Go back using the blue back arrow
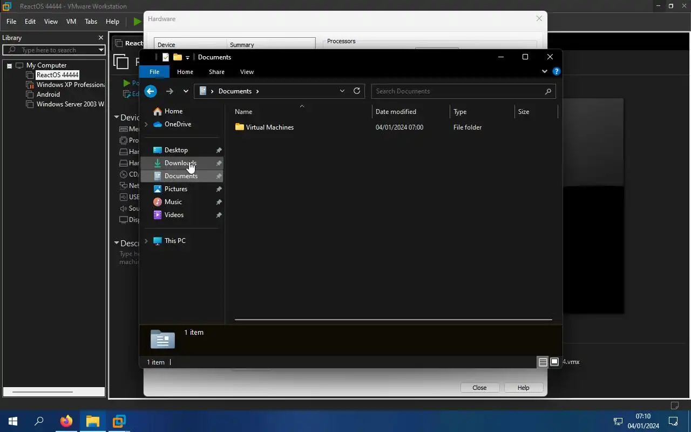This screenshot has width=691, height=432. (151, 91)
